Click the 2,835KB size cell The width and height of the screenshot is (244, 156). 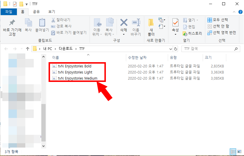[x=218, y=66]
